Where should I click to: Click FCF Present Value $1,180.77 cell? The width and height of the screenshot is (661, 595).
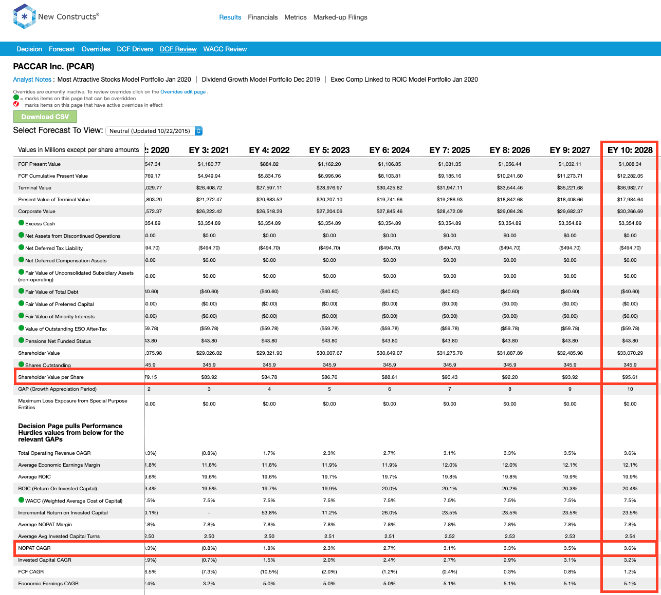pos(209,164)
